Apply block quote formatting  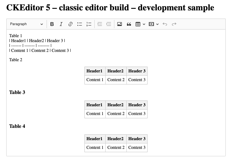tap(129, 24)
